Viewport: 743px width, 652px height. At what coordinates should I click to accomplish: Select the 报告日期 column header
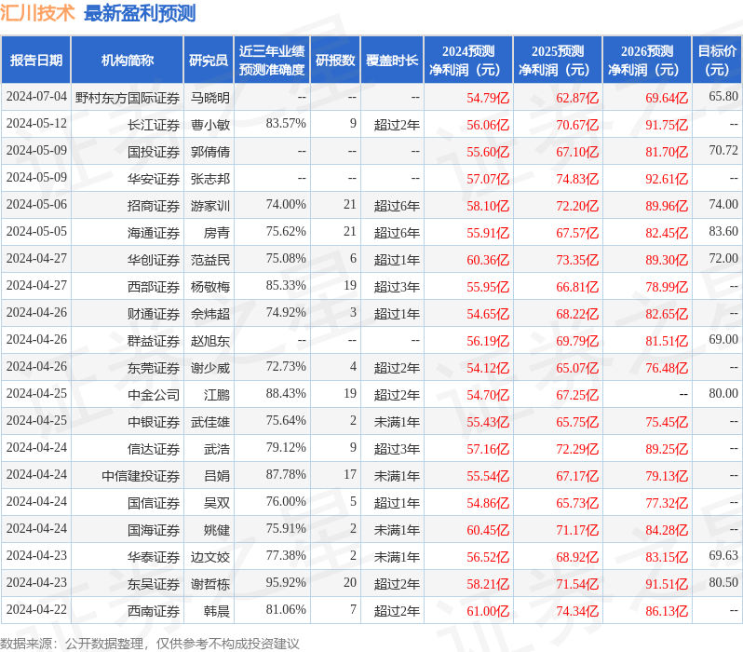tap(36, 60)
